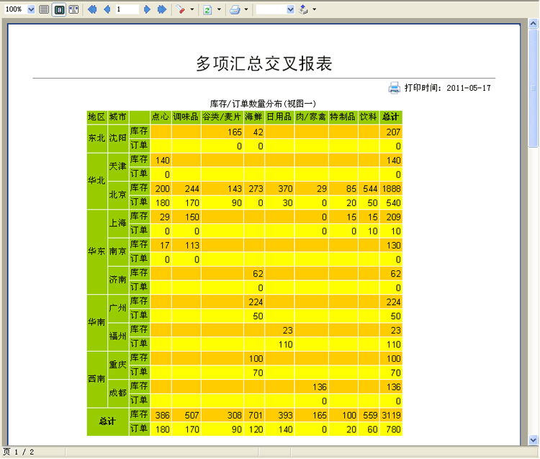Go to the previous page
The height and width of the screenshot is (459, 540).
point(107,9)
